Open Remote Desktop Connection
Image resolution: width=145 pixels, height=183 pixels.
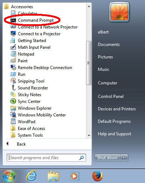tap(41, 68)
